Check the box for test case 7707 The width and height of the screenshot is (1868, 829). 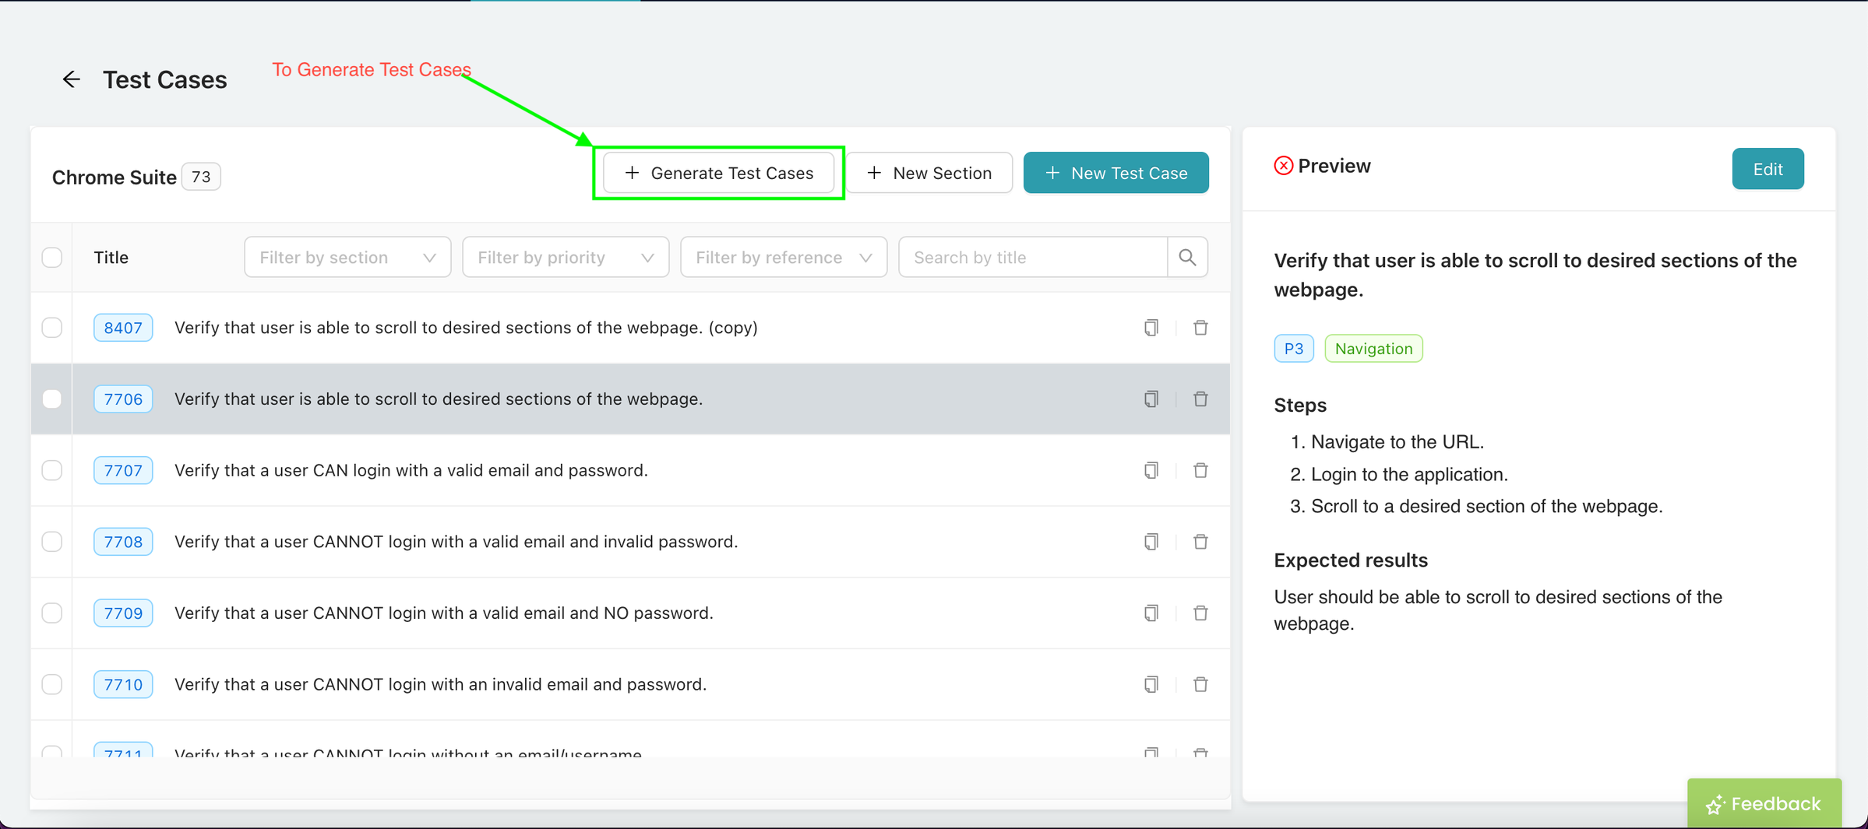(52, 470)
